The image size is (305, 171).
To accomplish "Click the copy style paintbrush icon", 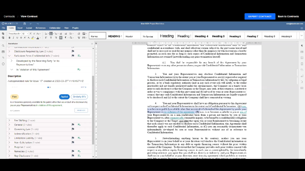I will coord(79,38).
